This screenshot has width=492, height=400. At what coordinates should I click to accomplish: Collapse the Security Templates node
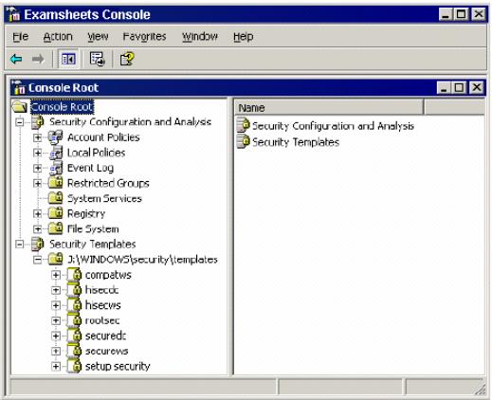20,245
